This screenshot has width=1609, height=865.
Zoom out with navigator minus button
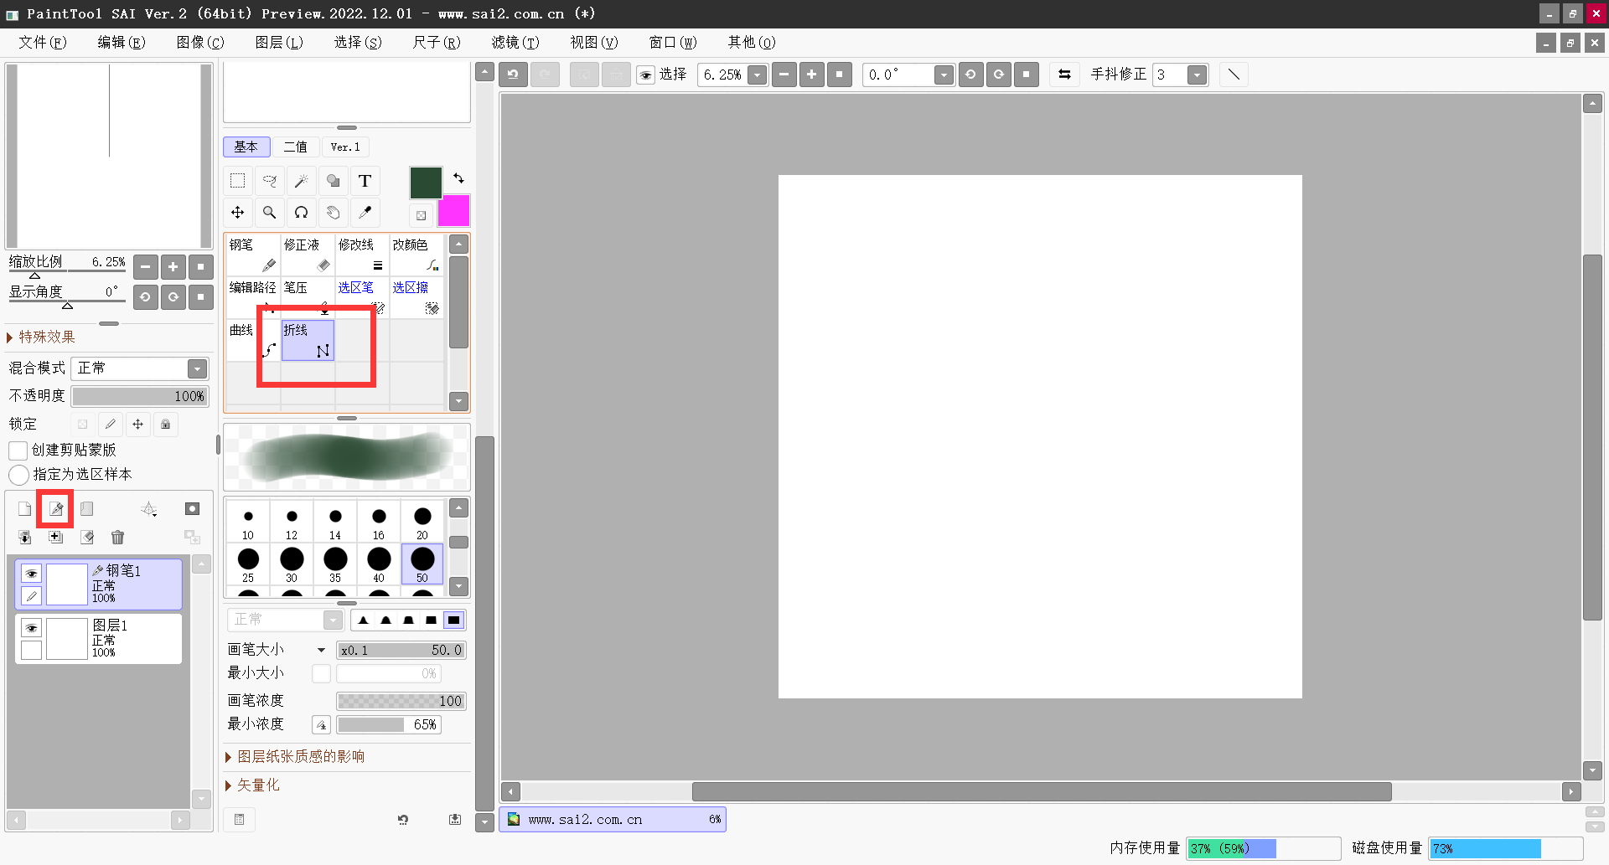145,267
